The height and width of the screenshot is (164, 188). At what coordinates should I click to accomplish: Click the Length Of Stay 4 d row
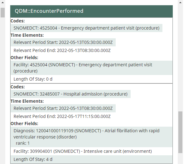pyautogui.click(x=91, y=159)
